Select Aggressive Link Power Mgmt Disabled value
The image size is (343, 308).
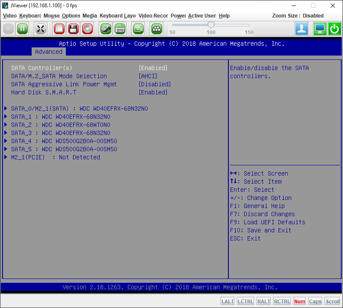click(155, 84)
